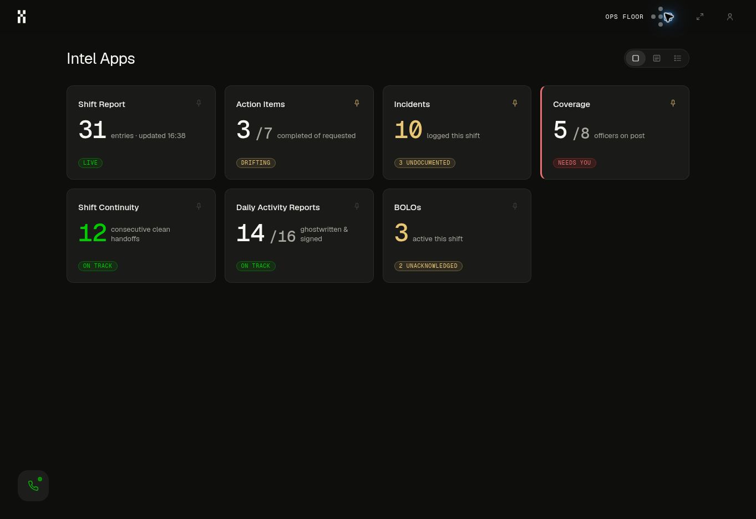756x519 pixels.
Task: Open the phone call button
Action: click(33, 486)
